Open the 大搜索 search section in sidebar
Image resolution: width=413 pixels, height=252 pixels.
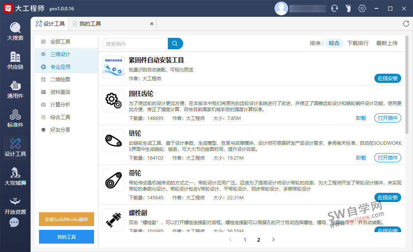coord(15,31)
